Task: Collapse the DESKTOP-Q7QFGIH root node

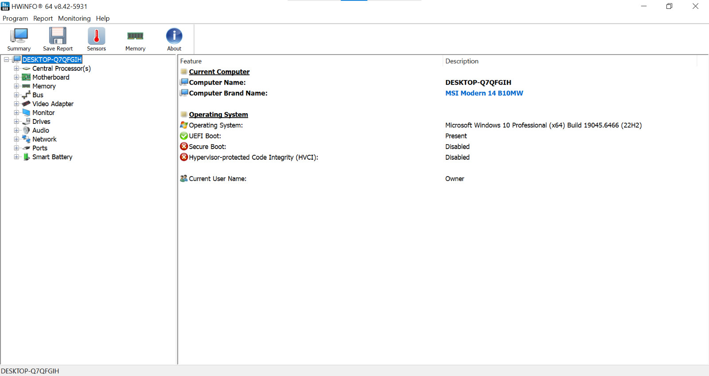Action: [7, 59]
